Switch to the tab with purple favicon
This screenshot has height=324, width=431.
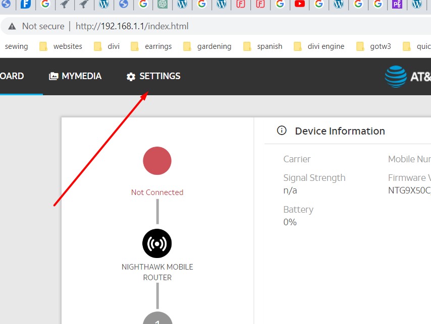pos(397,4)
